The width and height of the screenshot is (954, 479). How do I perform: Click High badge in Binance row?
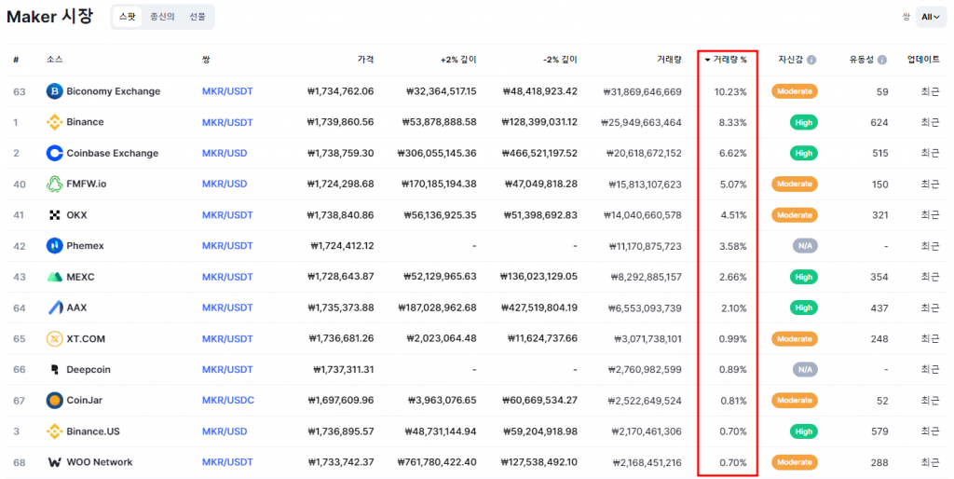click(x=804, y=122)
